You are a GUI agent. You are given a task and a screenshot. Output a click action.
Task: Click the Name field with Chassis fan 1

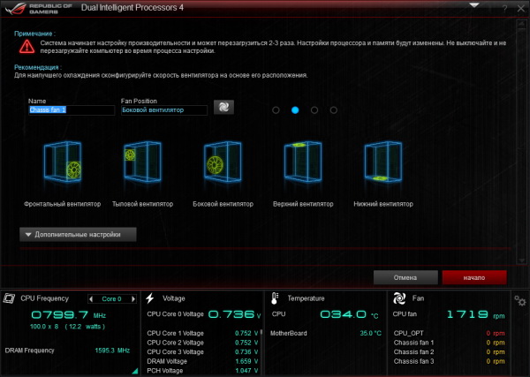[x=72, y=110]
